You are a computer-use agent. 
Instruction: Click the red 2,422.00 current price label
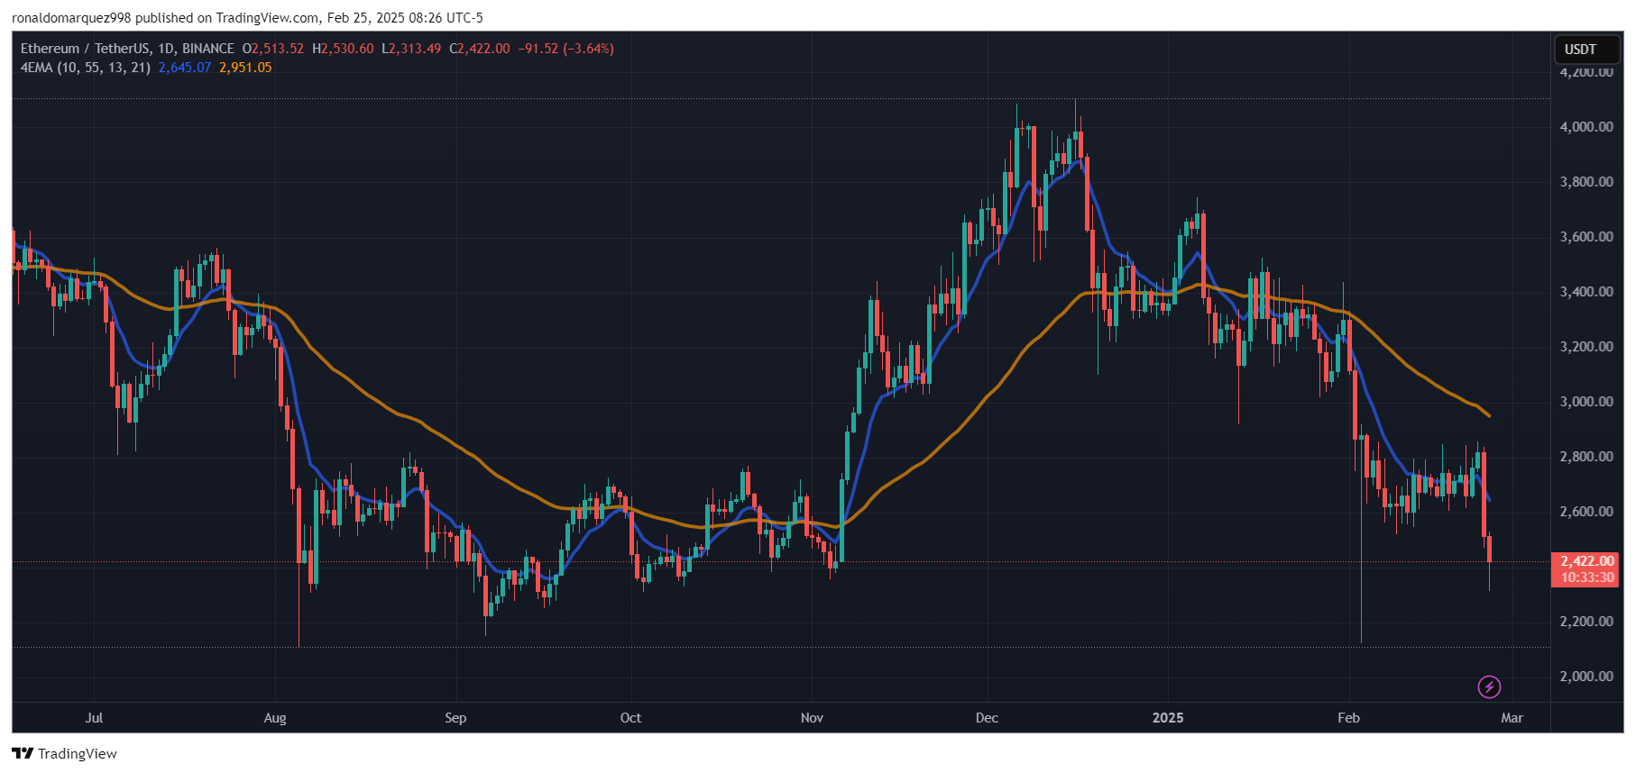[x=1586, y=561]
